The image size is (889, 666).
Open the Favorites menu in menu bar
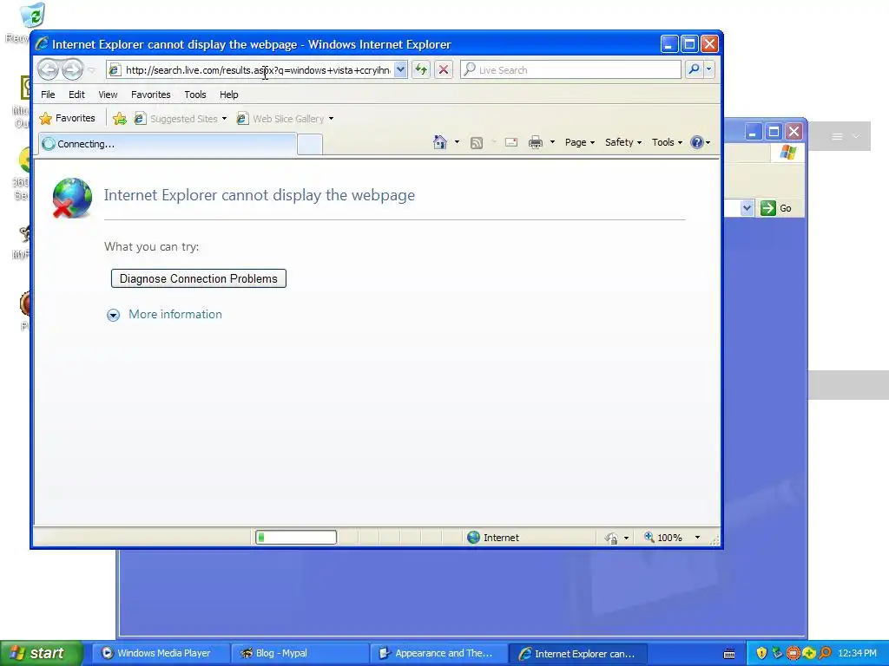click(x=151, y=95)
